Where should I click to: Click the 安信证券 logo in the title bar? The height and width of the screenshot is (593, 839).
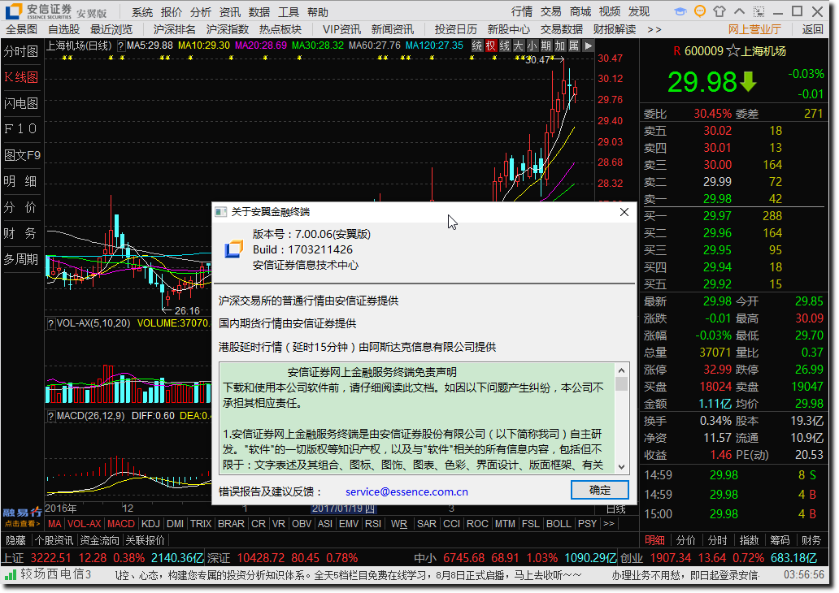(x=39, y=11)
